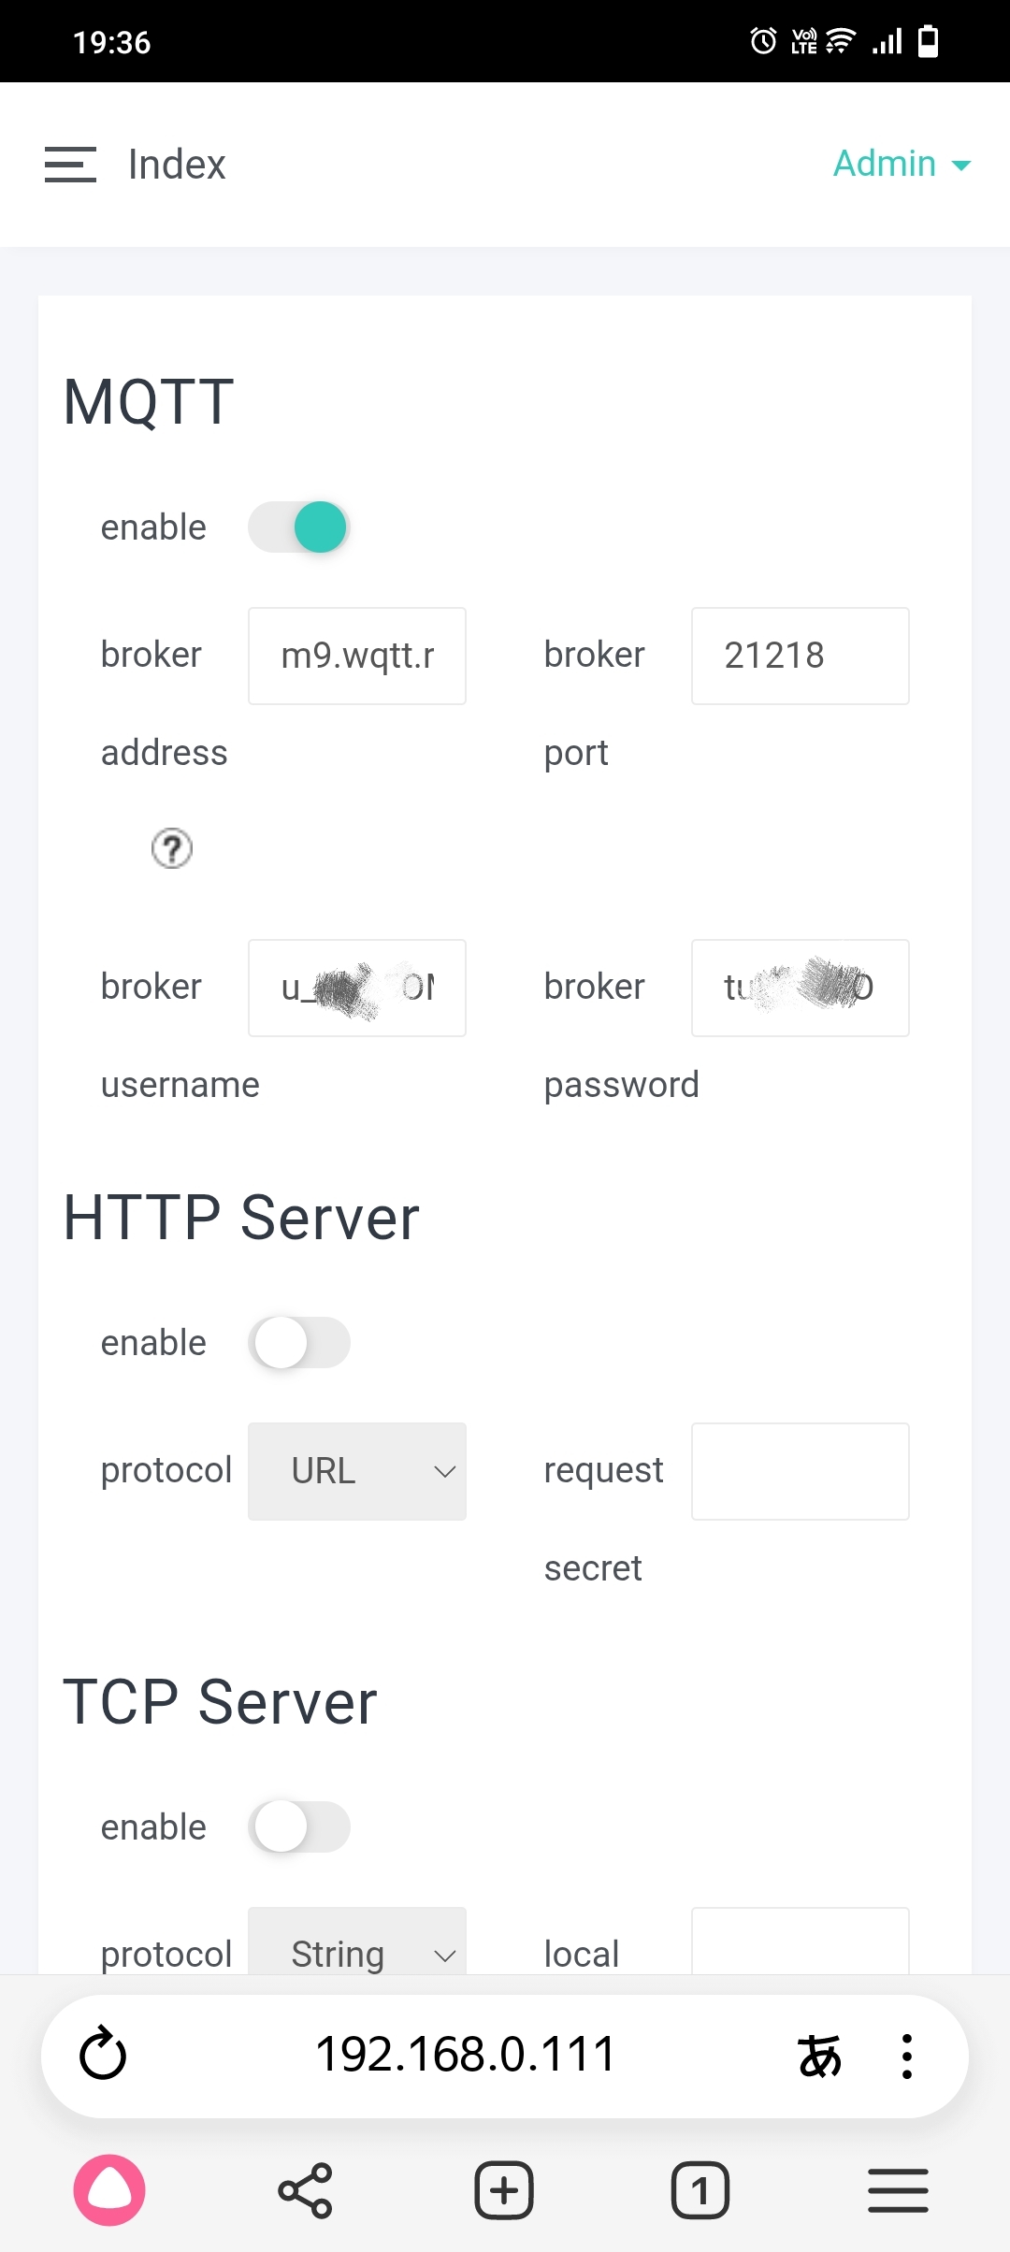The height and width of the screenshot is (2252, 1010).
Task: Open the browser bottom main menu
Action: click(898, 2190)
